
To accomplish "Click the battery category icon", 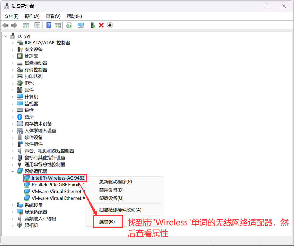I will [20, 83].
